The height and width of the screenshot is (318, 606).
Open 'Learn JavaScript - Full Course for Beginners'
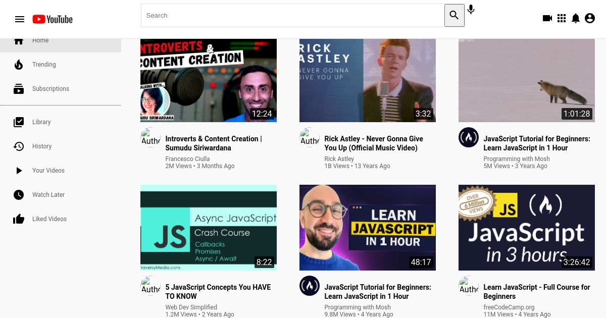point(537,292)
